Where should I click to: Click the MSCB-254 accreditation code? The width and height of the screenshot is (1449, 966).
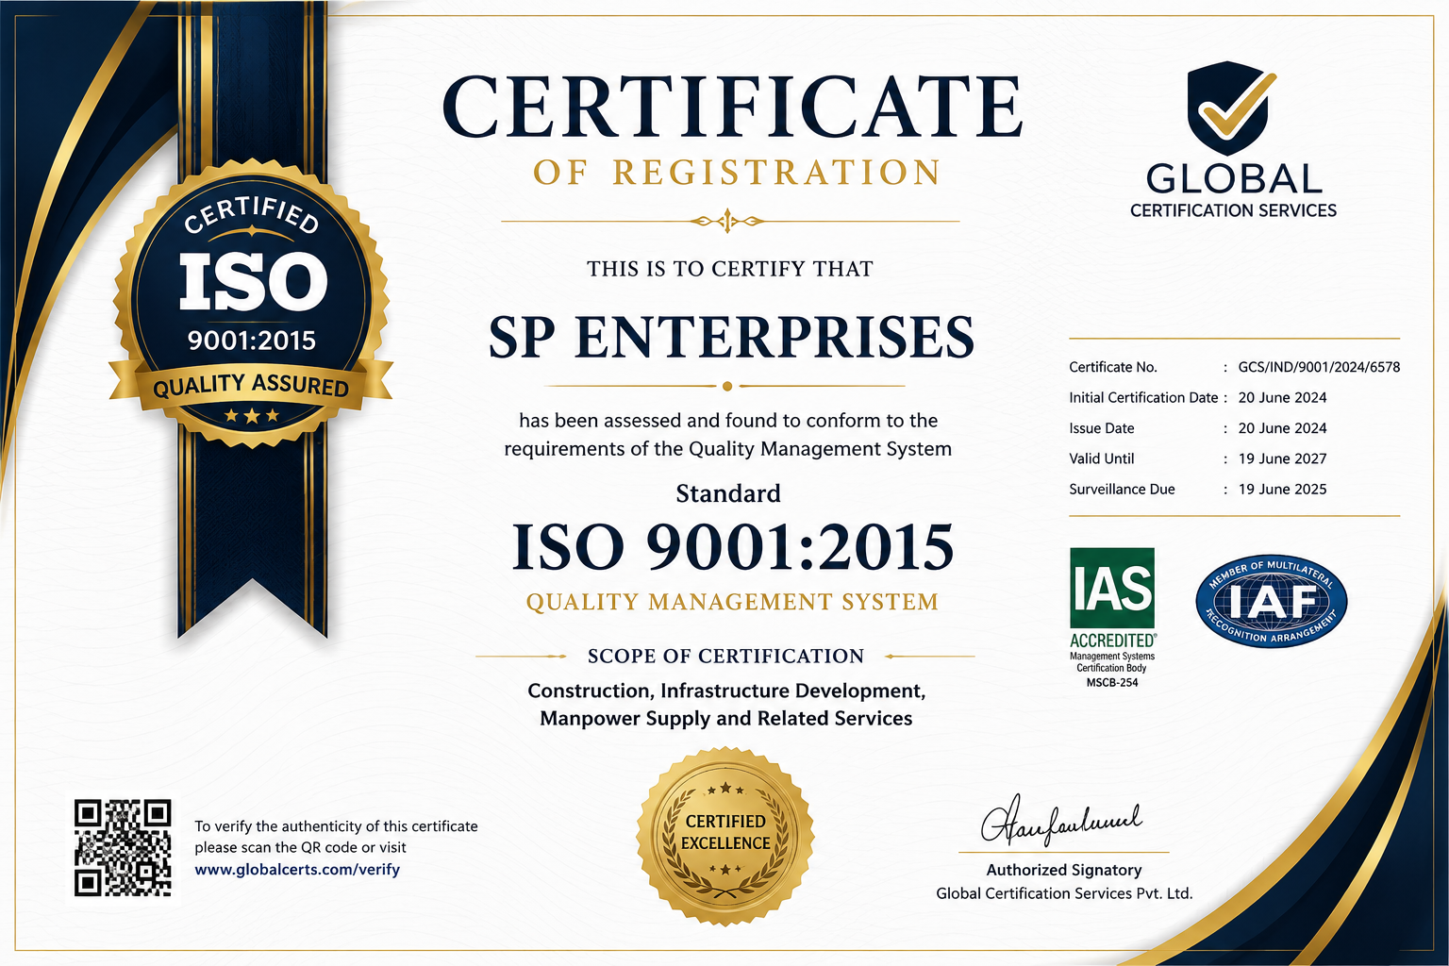pyautogui.click(x=1112, y=682)
